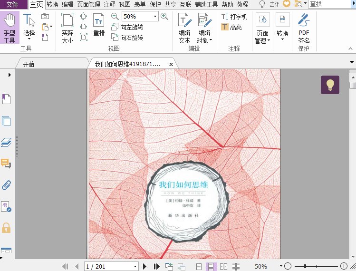Rotate view right (向右旋转)
The height and width of the screenshot is (271, 356).
click(127, 37)
